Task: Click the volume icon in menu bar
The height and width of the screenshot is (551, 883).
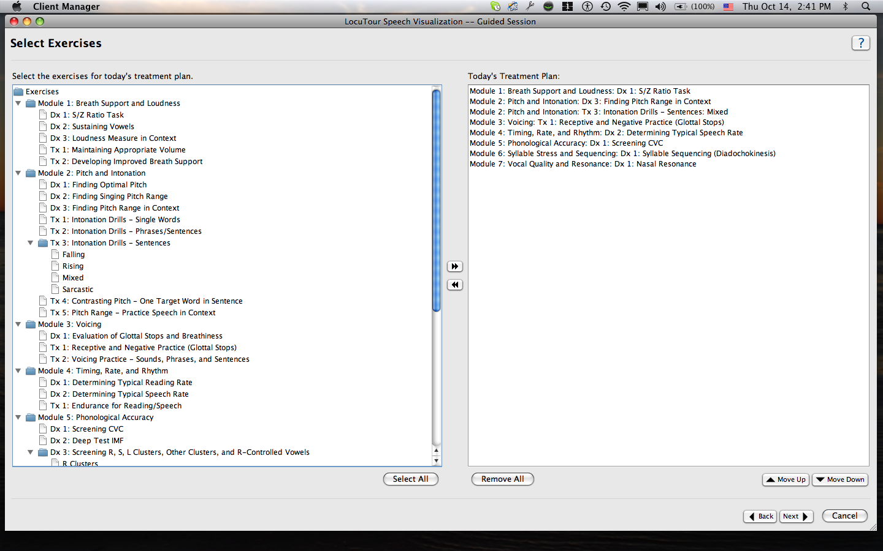Action: click(x=660, y=6)
